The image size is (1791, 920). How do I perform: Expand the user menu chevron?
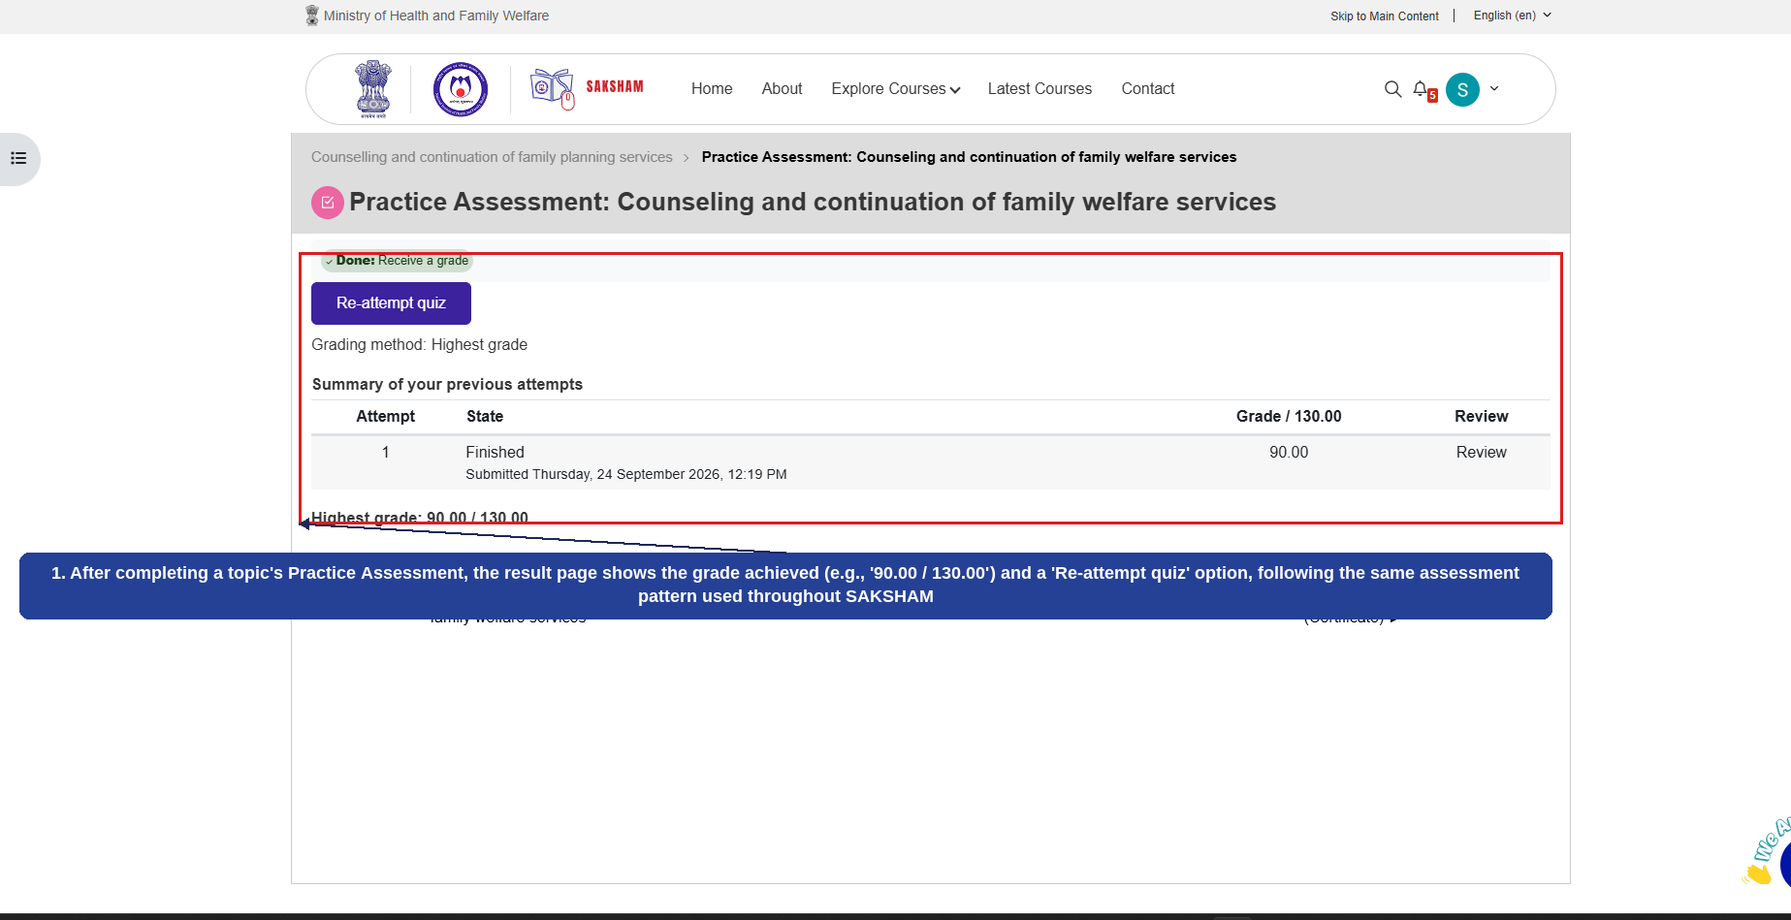click(1494, 88)
